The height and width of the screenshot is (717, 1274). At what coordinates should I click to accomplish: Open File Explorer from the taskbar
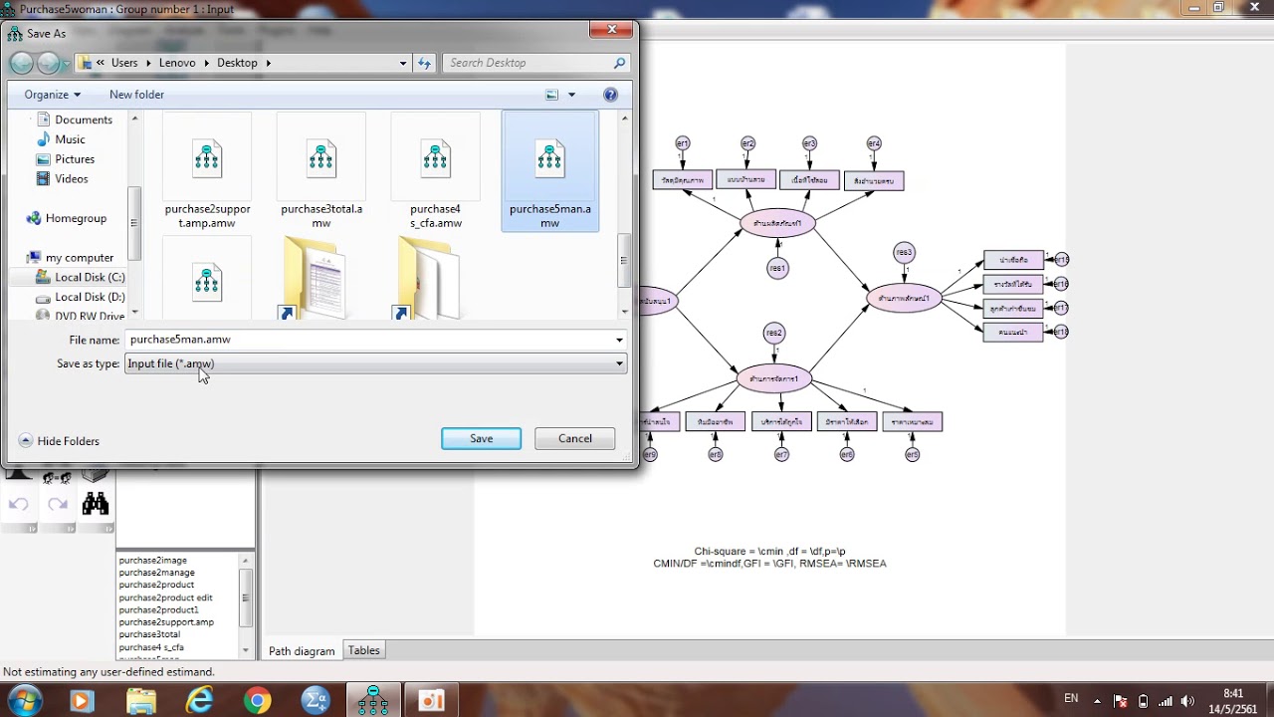coord(141,700)
